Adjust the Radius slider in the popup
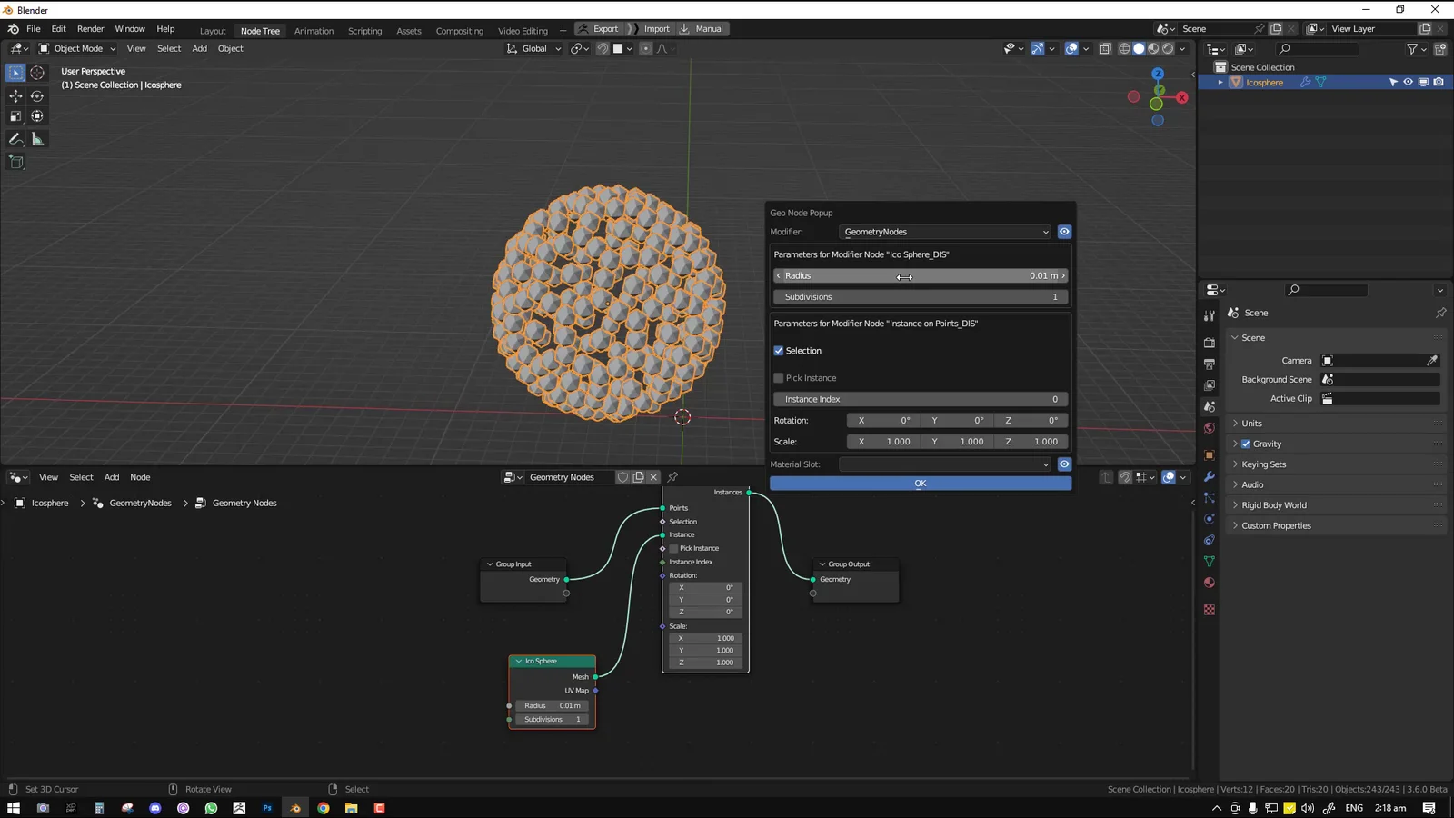 pyautogui.click(x=919, y=275)
